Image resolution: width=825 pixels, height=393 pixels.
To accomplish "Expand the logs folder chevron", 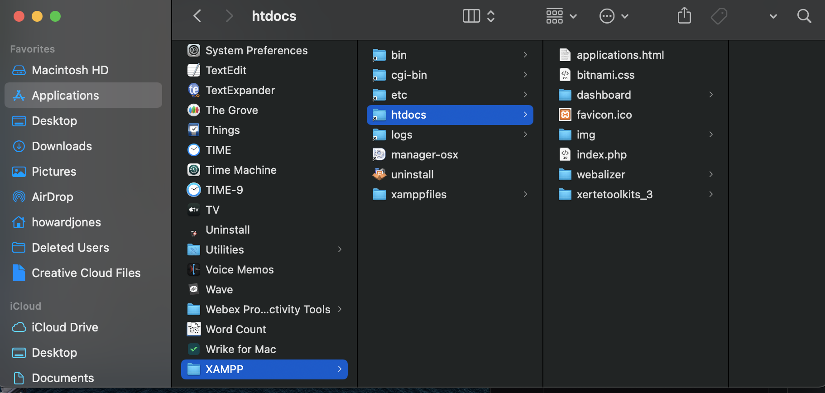I will (525, 134).
